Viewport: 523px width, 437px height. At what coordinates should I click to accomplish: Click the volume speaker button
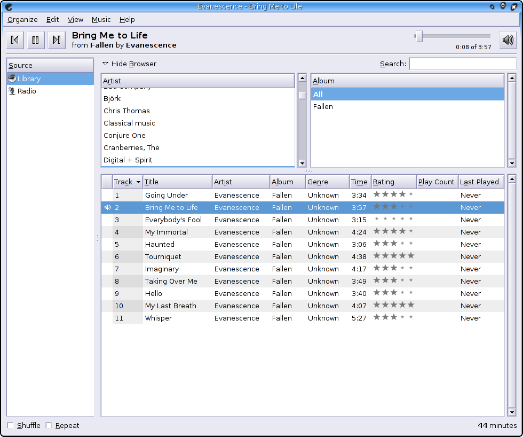point(508,40)
